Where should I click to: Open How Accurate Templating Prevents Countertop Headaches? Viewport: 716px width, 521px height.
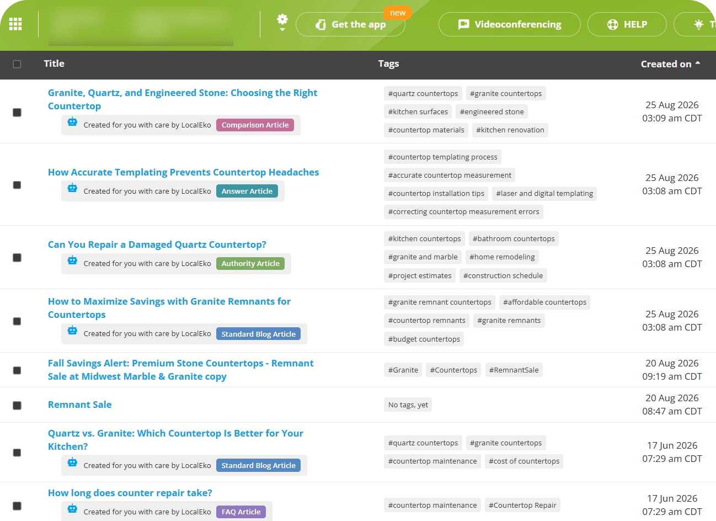183,172
